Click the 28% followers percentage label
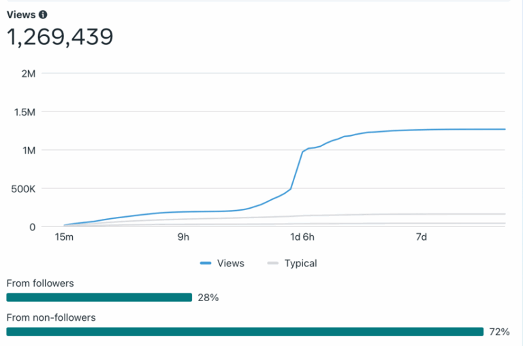This screenshot has width=523, height=346. coord(208,297)
